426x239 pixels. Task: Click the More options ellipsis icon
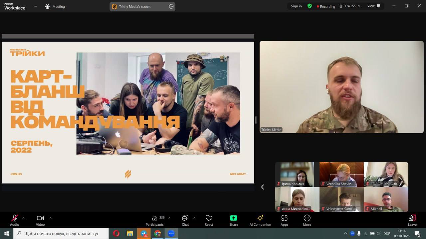click(307, 218)
